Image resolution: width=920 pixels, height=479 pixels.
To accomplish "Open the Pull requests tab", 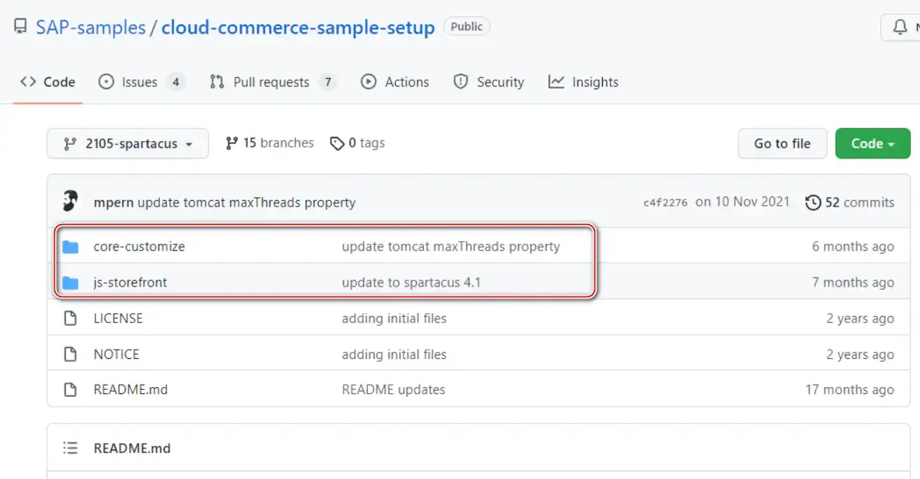I will pyautogui.click(x=273, y=82).
